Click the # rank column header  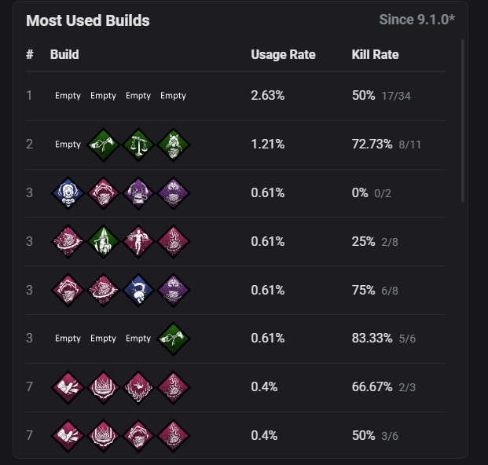point(30,55)
